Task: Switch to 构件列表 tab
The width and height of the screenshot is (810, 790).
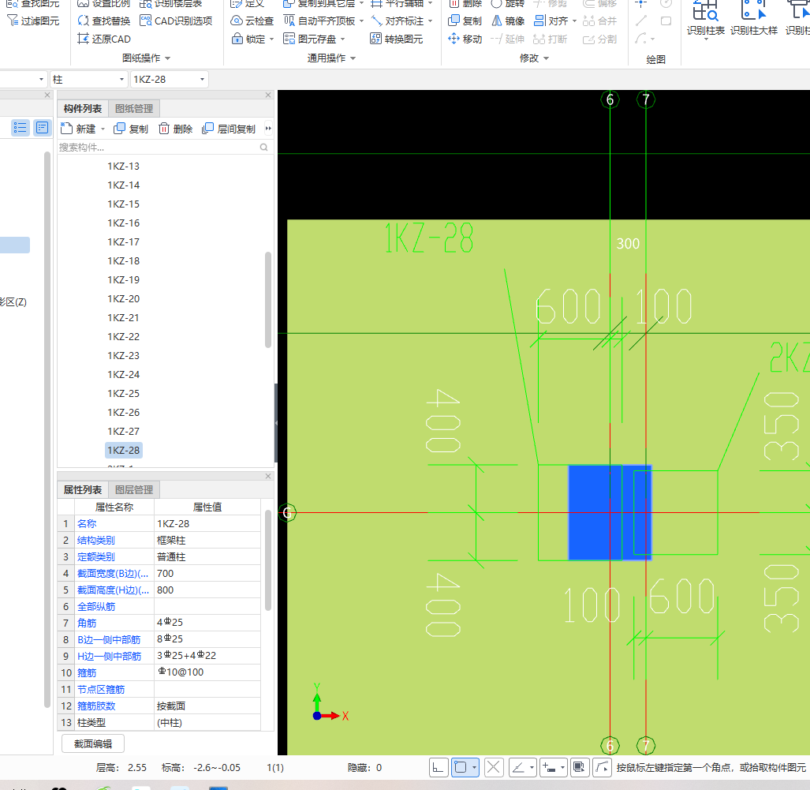Action: [x=83, y=109]
